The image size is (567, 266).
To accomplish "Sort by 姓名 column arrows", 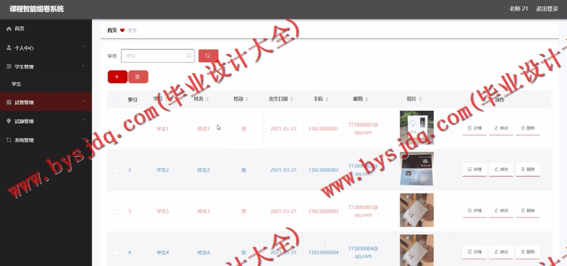I will click(207, 100).
